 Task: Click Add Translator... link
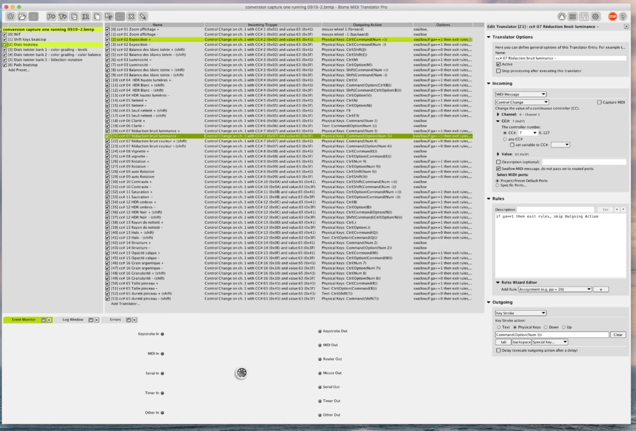[x=125, y=304]
